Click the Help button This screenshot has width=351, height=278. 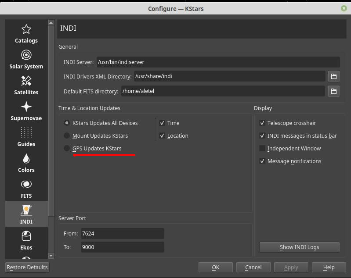pos(329,267)
